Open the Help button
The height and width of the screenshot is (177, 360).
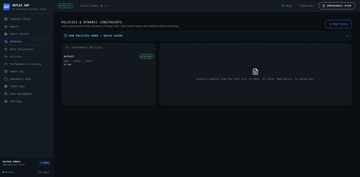287,6
